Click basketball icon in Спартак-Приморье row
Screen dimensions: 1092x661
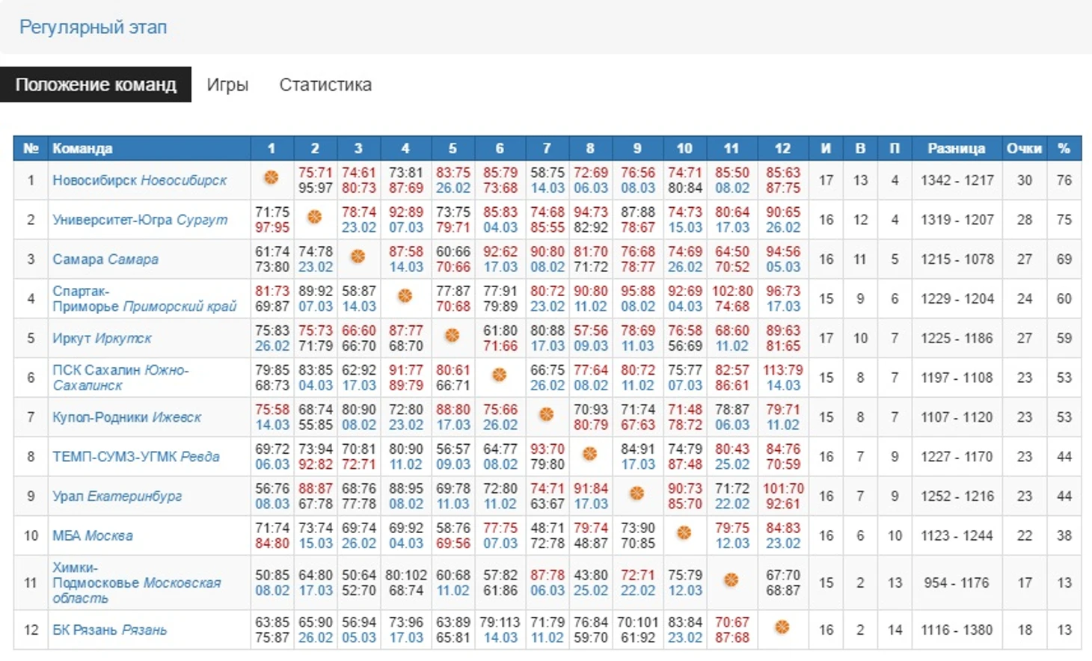click(x=405, y=296)
